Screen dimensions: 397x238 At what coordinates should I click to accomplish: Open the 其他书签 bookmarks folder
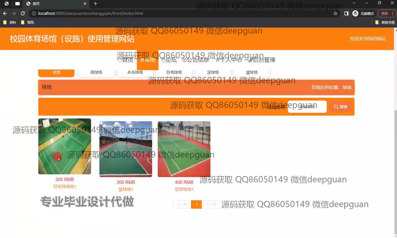(385, 23)
